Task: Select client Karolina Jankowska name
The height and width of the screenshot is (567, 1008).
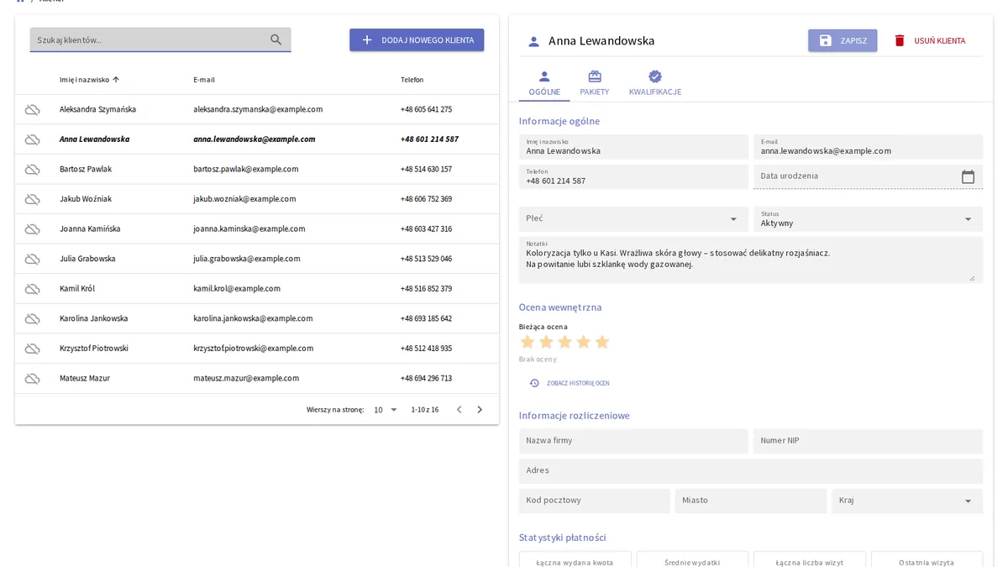Action: point(94,318)
